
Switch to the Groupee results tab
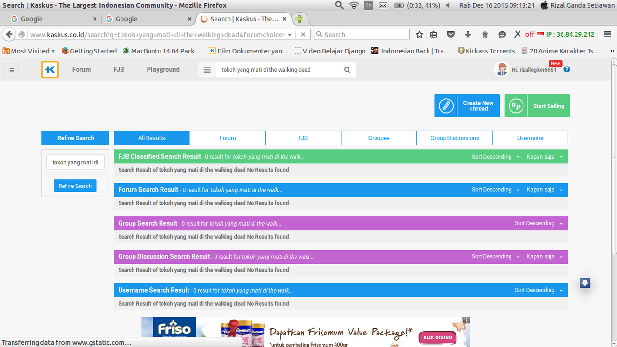click(x=379, y=138)
